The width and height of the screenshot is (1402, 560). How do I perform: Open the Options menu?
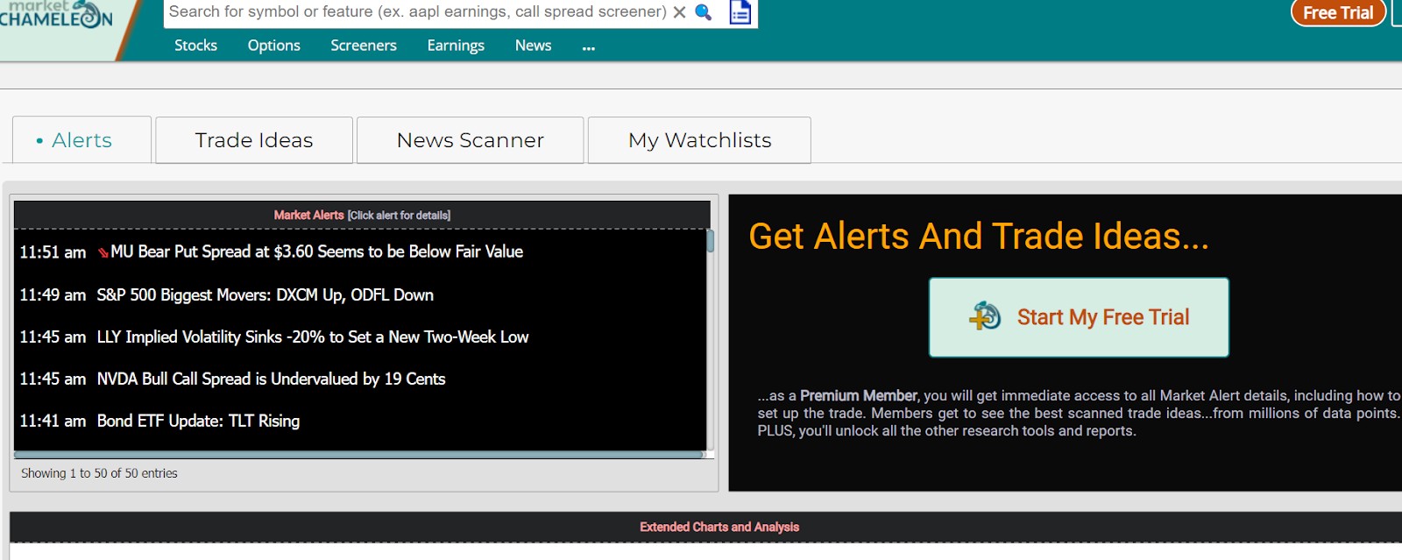tap(273, 46)
